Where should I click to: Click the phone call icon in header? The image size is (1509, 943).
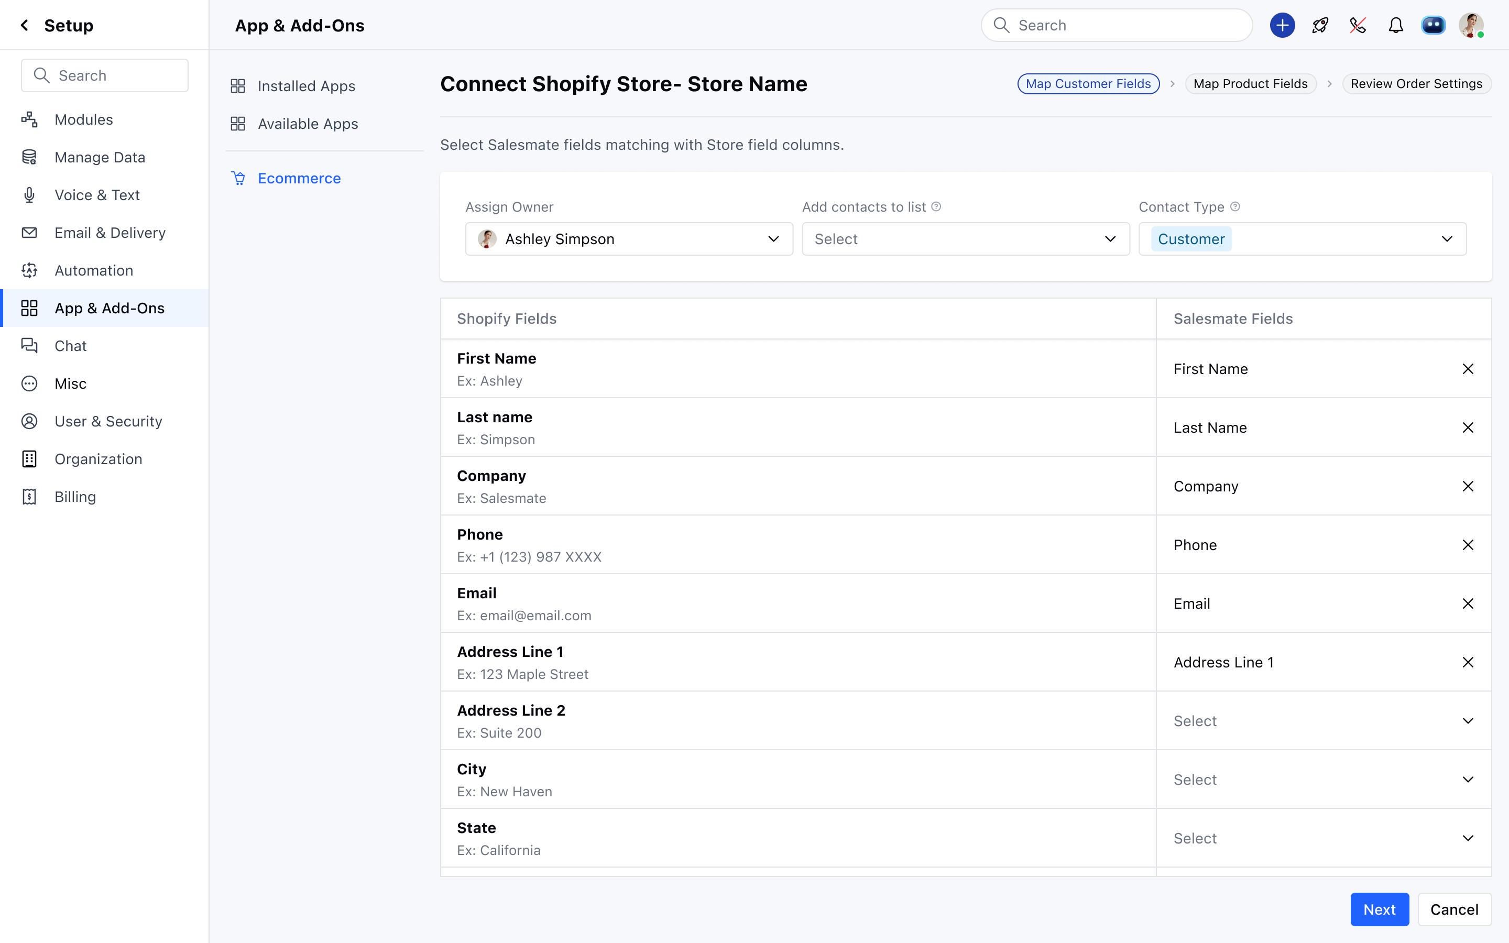click(1358, 25)
